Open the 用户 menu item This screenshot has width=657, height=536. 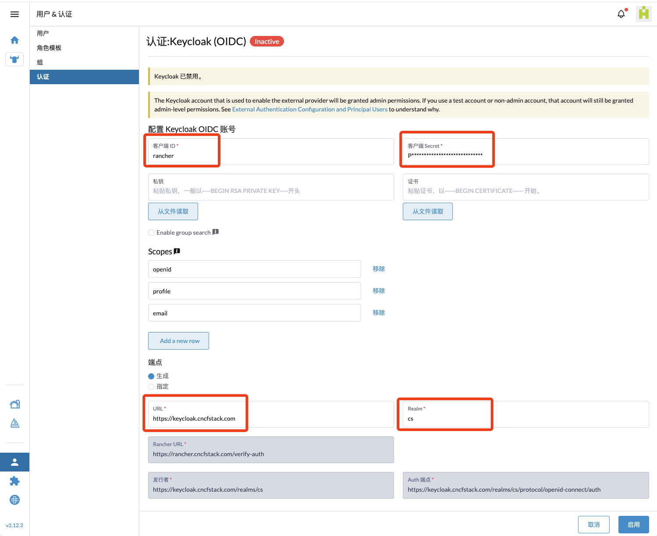pyautogui.click(x=43, y=33)
